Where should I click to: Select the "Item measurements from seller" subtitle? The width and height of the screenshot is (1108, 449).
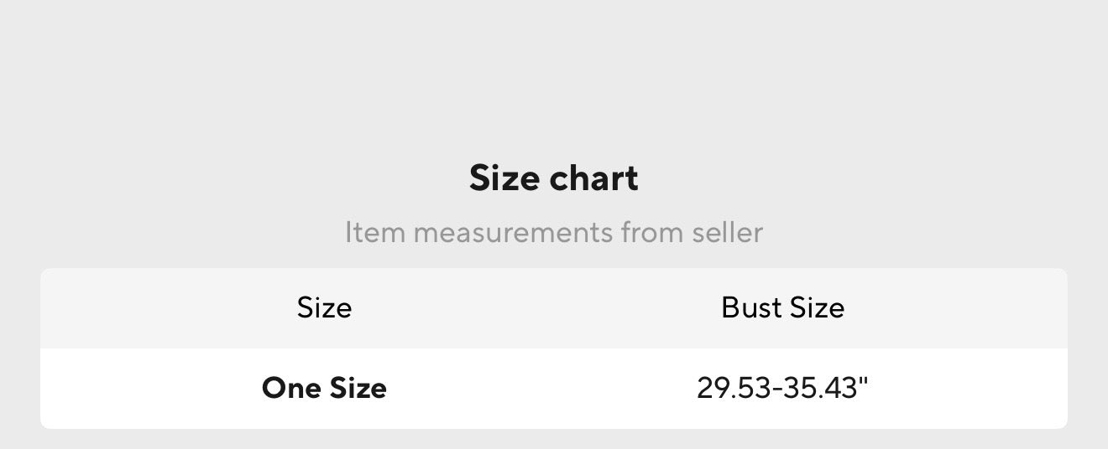click(553, 232)
